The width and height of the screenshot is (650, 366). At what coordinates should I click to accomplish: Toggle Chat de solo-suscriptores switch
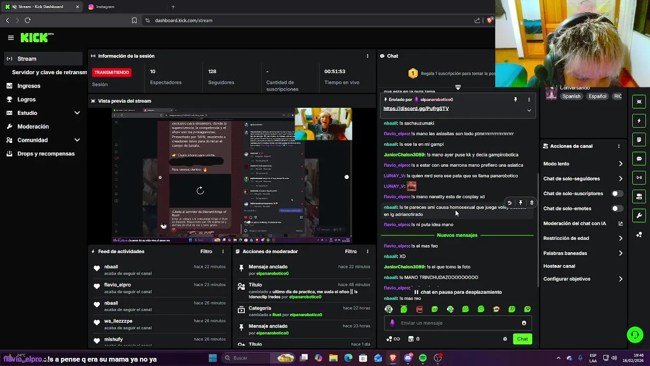(x=617, y=194)
